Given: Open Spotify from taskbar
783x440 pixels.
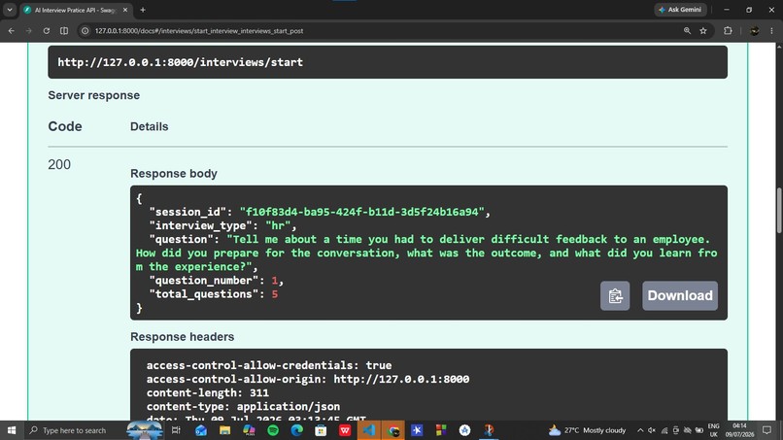Looking at the screenshot, I should click(x=273, y=430).
